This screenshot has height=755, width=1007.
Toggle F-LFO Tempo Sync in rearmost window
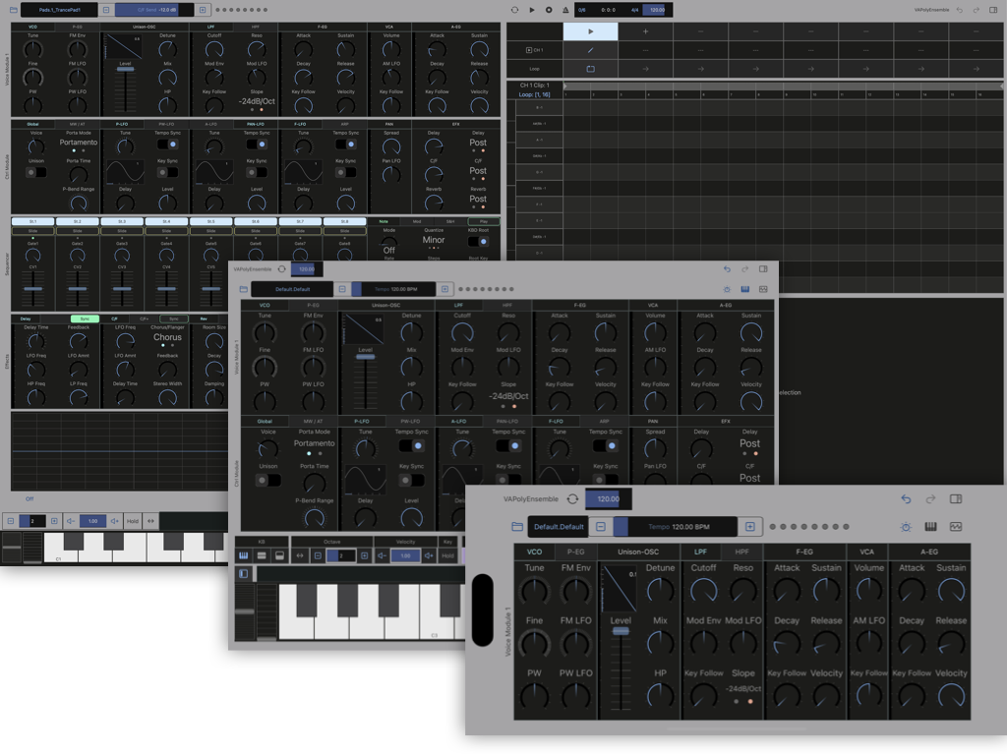click(x=346, y=144)
